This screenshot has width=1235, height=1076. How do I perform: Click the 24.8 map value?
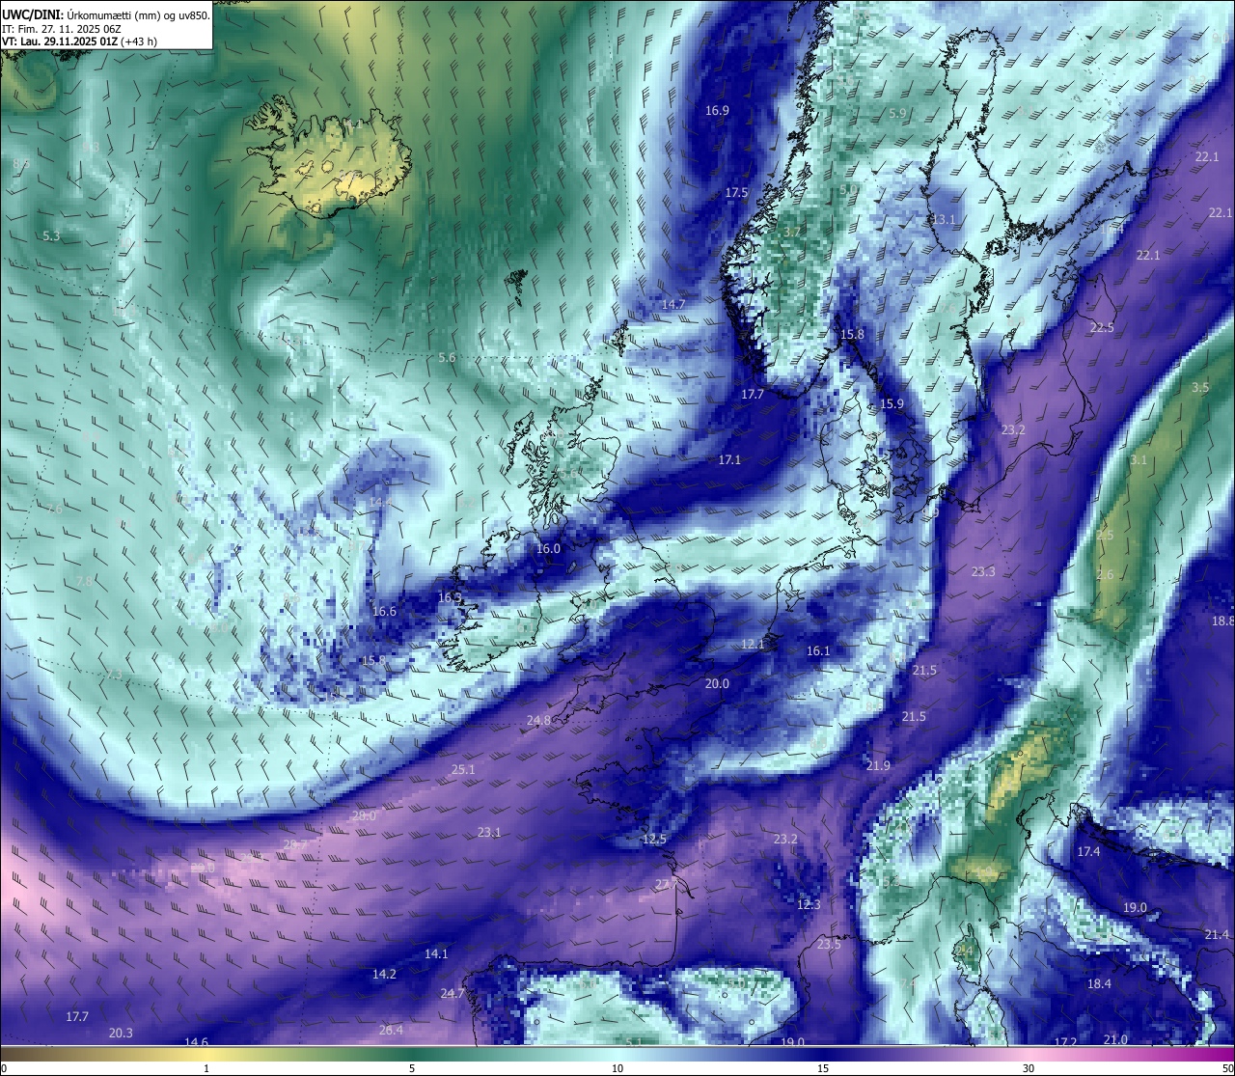pyautogui.click(x=539, y=721)
